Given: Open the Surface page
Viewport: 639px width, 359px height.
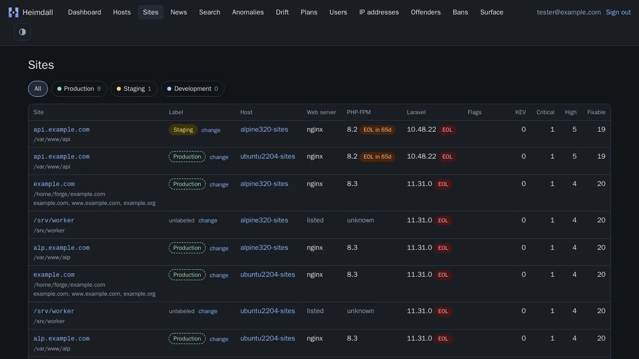Looking at the screenshot, I should [492, 12].
